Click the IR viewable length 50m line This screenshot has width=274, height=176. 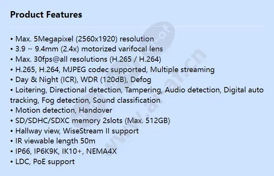click(x=53, y=141)
